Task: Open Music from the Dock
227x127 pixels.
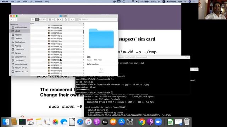Action: tap(88, 122)
